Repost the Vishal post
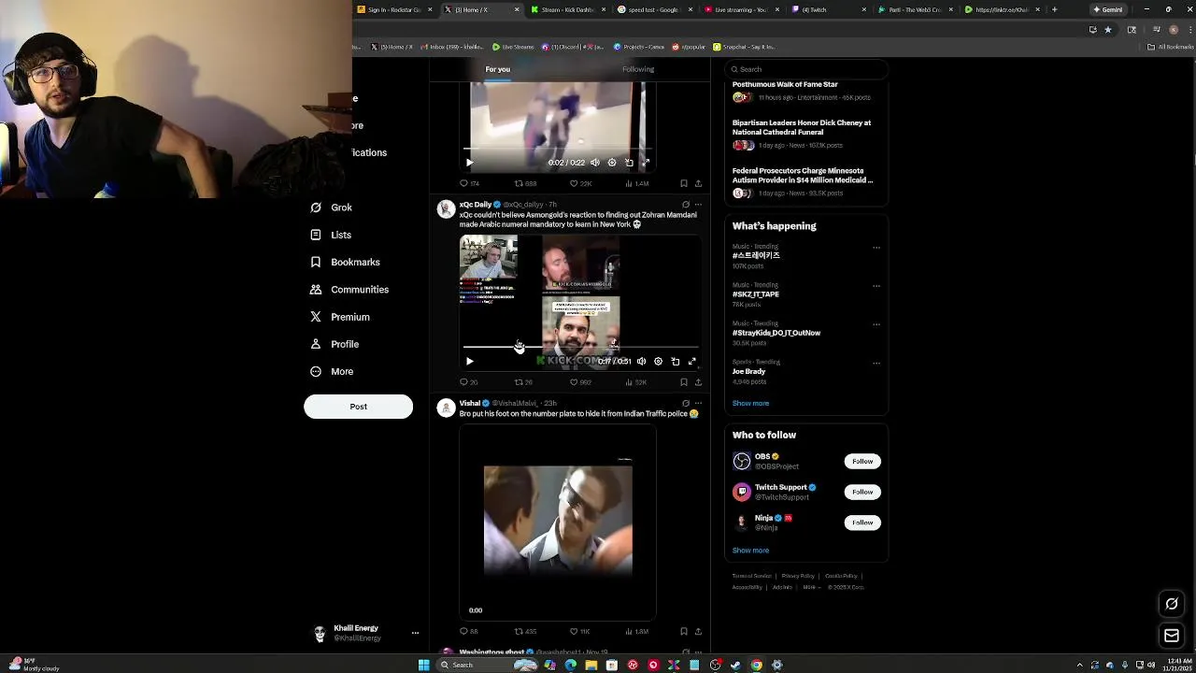 [525, 632]
